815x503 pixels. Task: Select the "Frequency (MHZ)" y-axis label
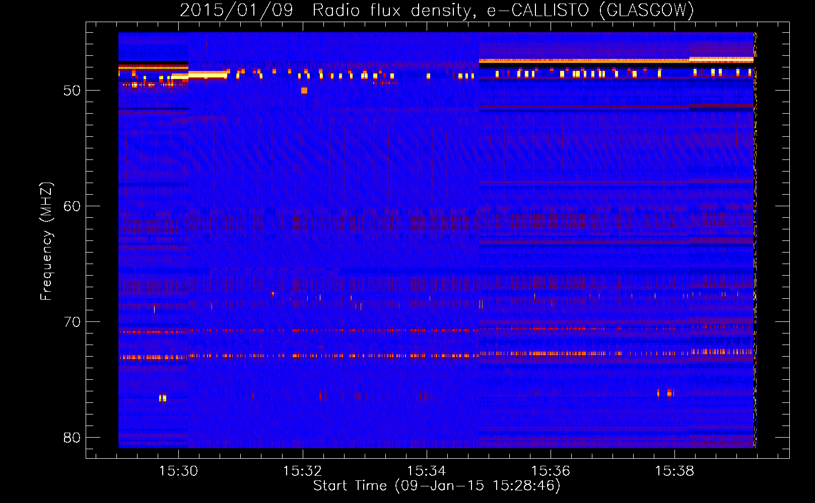pos(46,241)
